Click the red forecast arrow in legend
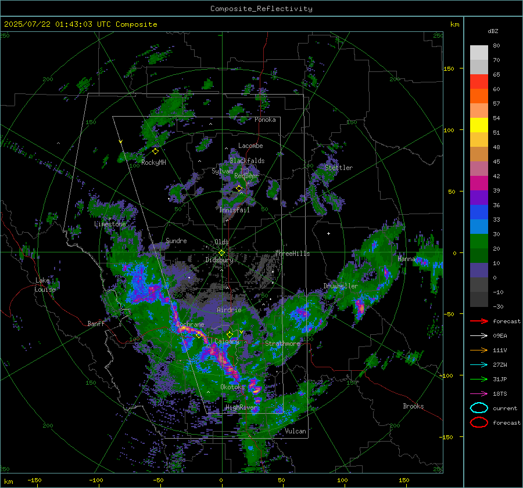523x488 pixels. click(x=479, y=321)
